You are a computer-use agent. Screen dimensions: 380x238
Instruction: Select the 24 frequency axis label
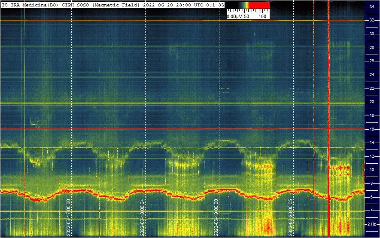pos(372,75)
